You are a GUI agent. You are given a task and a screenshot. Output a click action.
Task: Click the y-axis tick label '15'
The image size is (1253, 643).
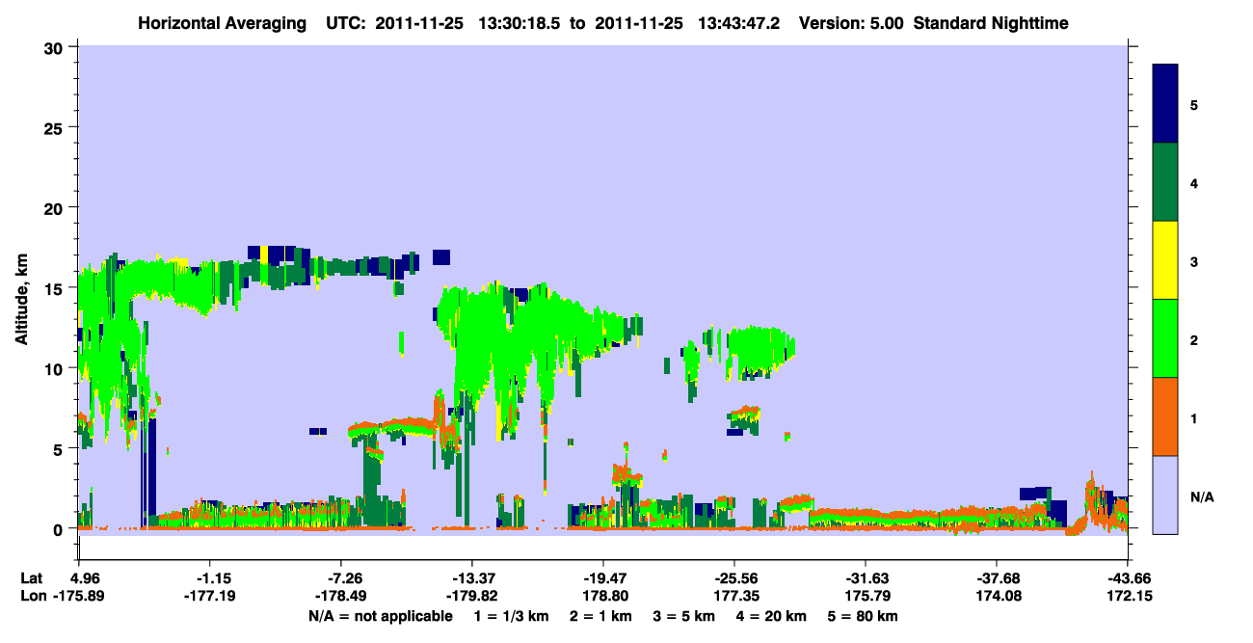point(56,288)
